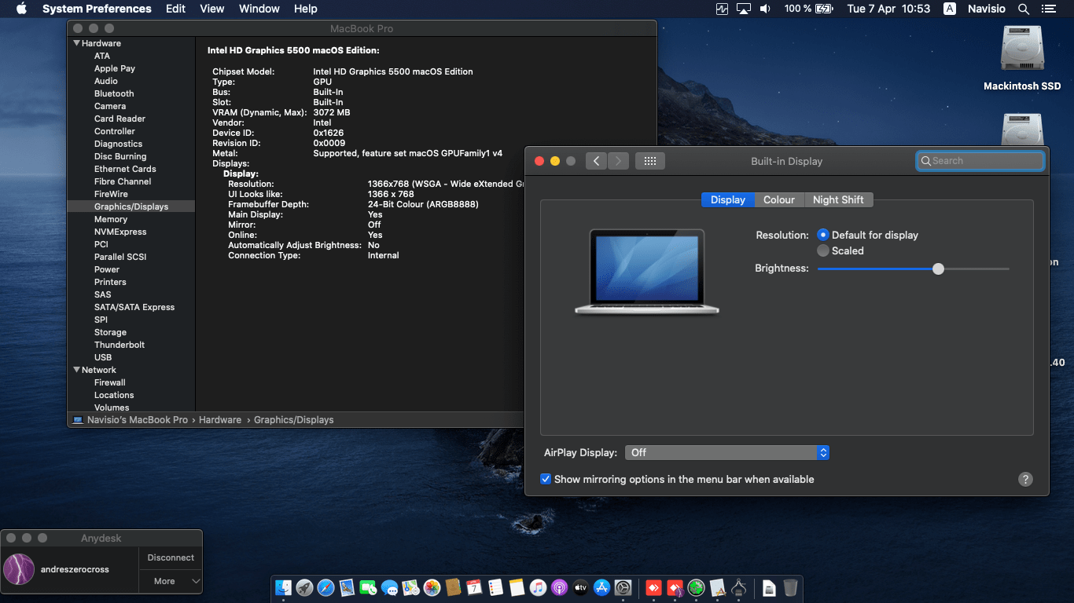Open the AirPlay Display dropdown

click(727, 452)
